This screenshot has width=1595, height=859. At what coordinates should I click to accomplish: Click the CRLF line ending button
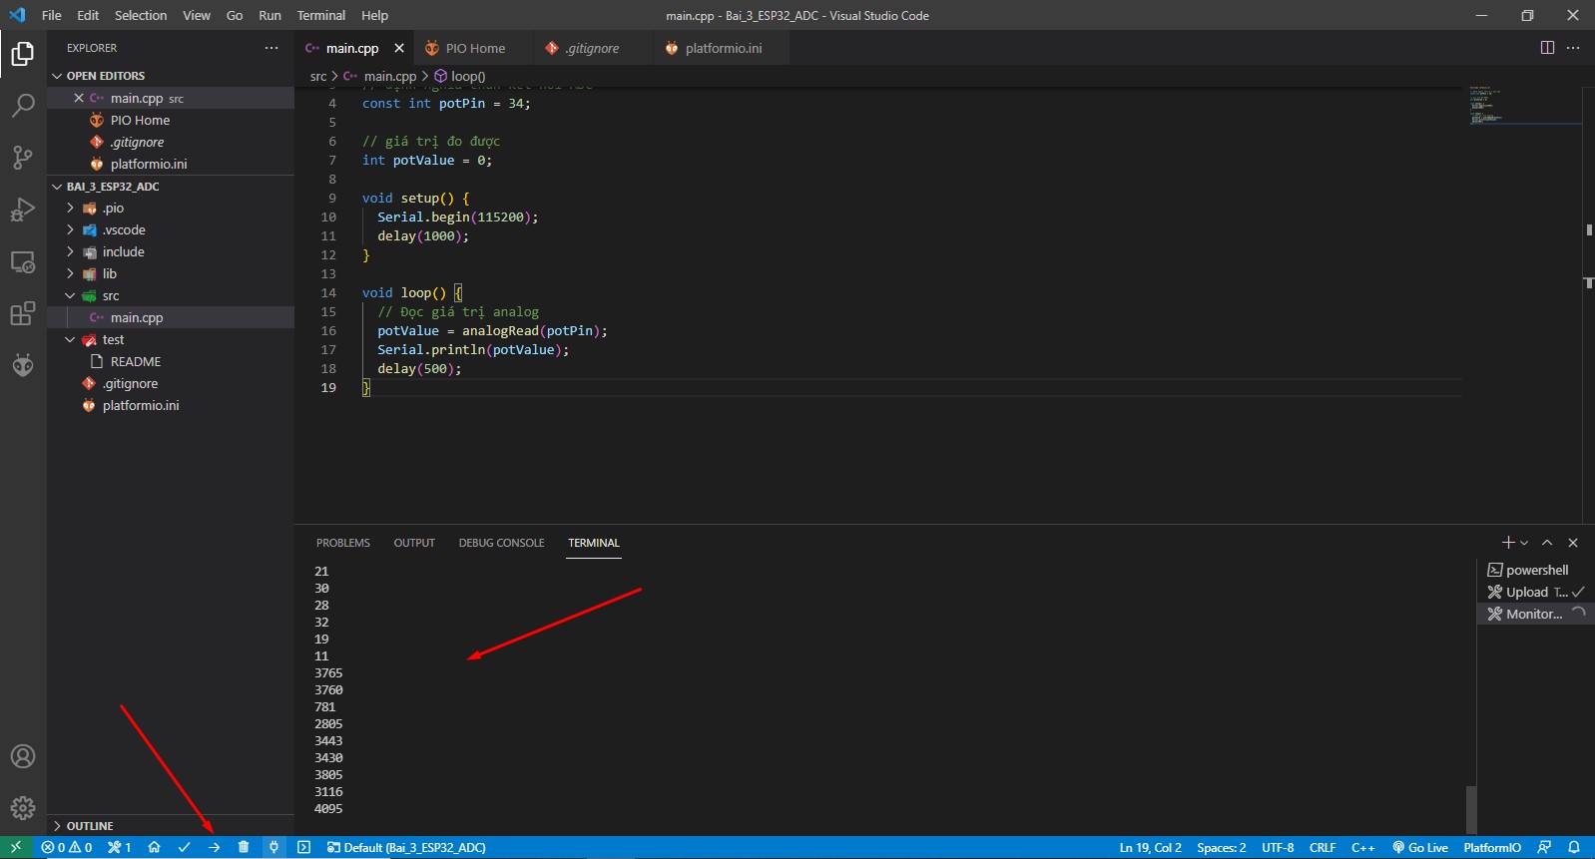tap(1323, 847)
